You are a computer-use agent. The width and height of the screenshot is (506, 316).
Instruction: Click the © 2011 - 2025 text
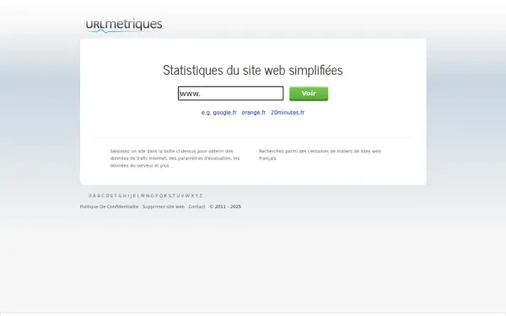[225, 206]
